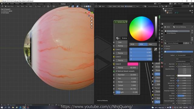Click the Sphere object icon in outliner
This screenshot has width=194, height=109.
[x=167, y=13]
